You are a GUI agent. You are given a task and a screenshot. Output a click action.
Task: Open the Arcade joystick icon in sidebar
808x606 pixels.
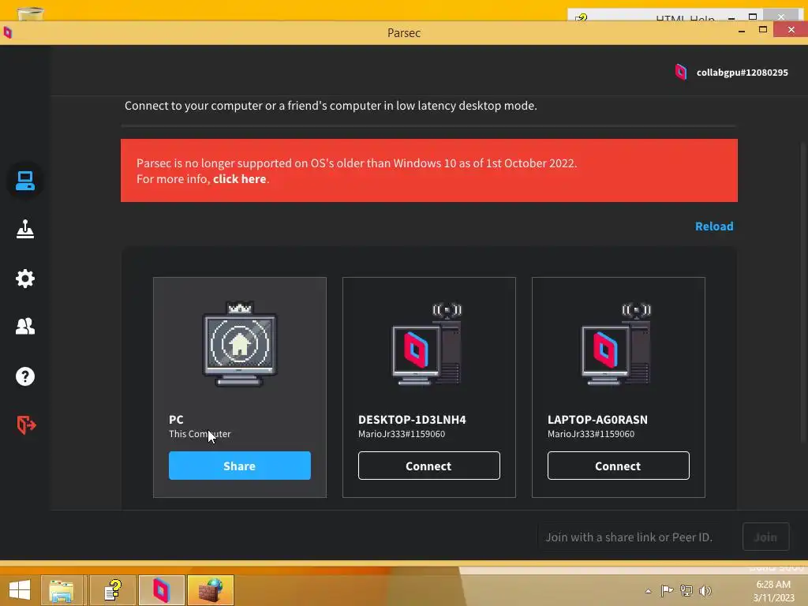(24, 230)
